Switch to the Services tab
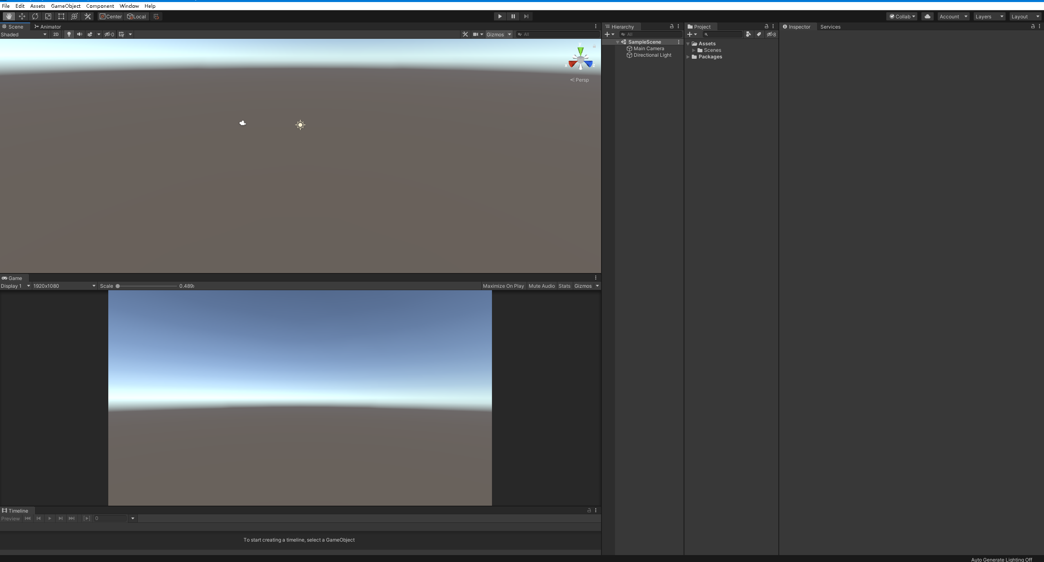 click(830, 27)
